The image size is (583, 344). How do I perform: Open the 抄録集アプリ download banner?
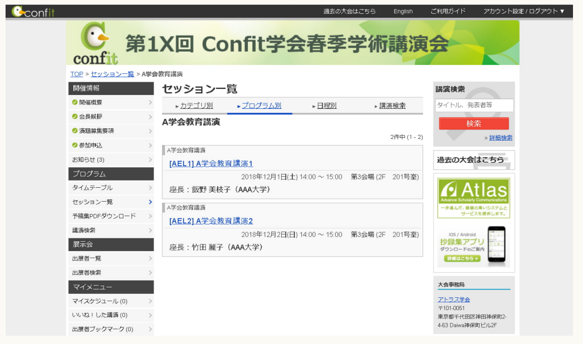point(473,246)
